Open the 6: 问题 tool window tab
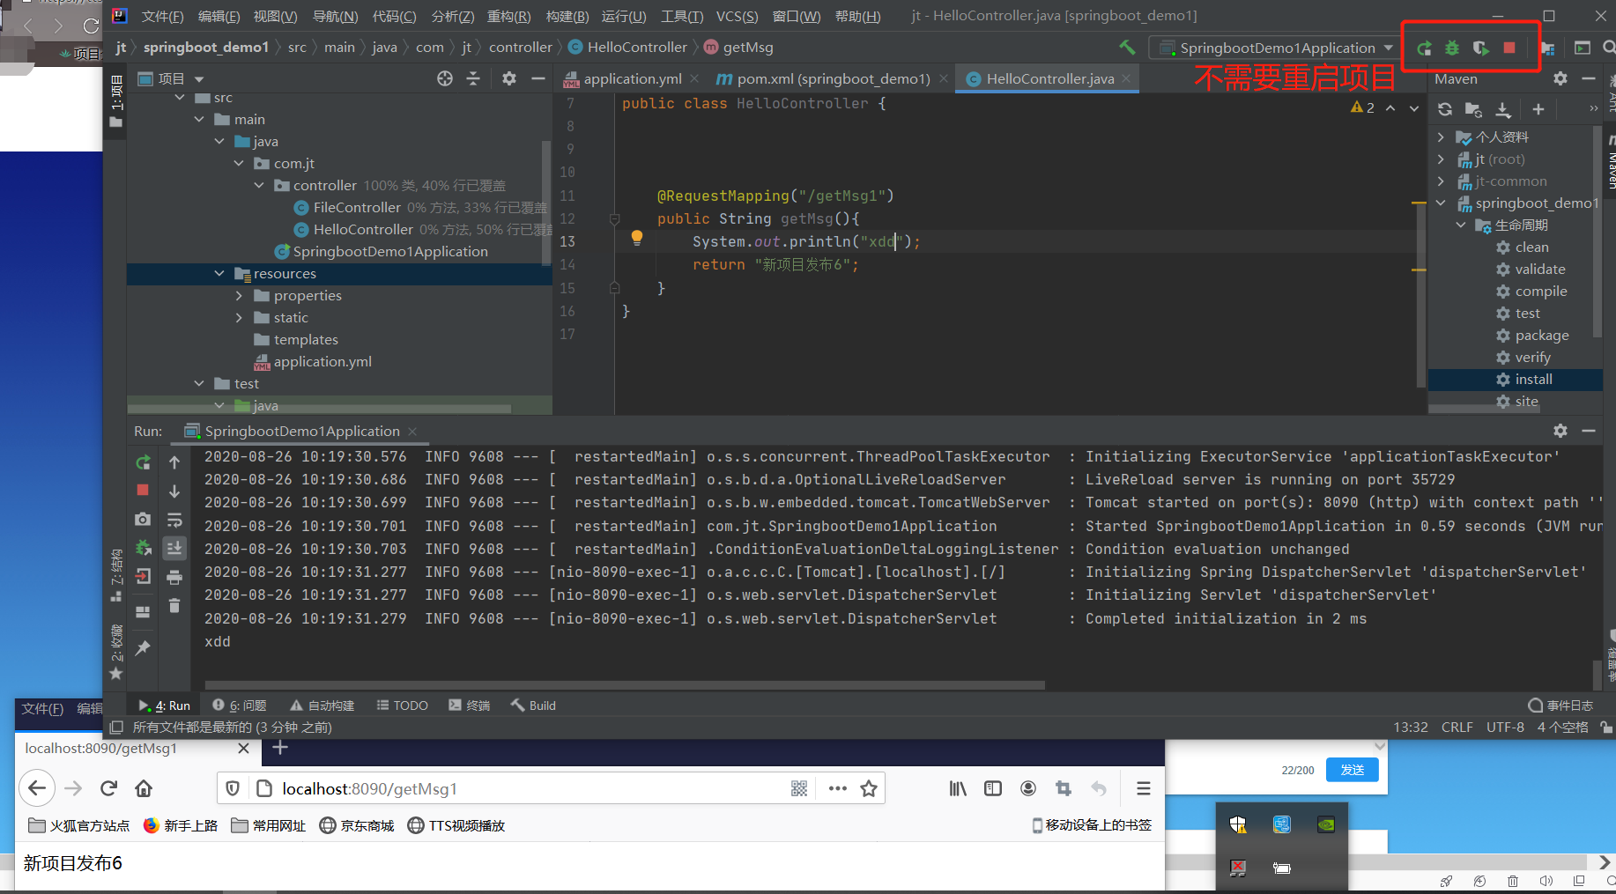This screenshot has height=894, width=1616. point(240,706)
